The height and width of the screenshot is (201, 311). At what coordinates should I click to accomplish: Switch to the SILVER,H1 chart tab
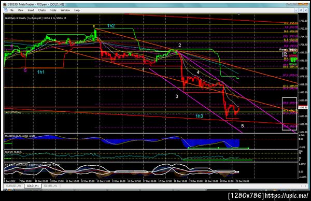[x=51, y=186]
